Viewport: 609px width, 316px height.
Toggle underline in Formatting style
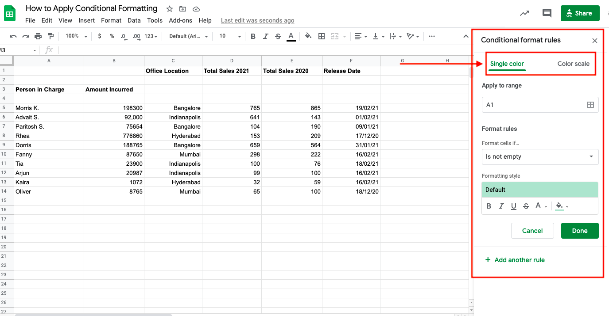514,206
